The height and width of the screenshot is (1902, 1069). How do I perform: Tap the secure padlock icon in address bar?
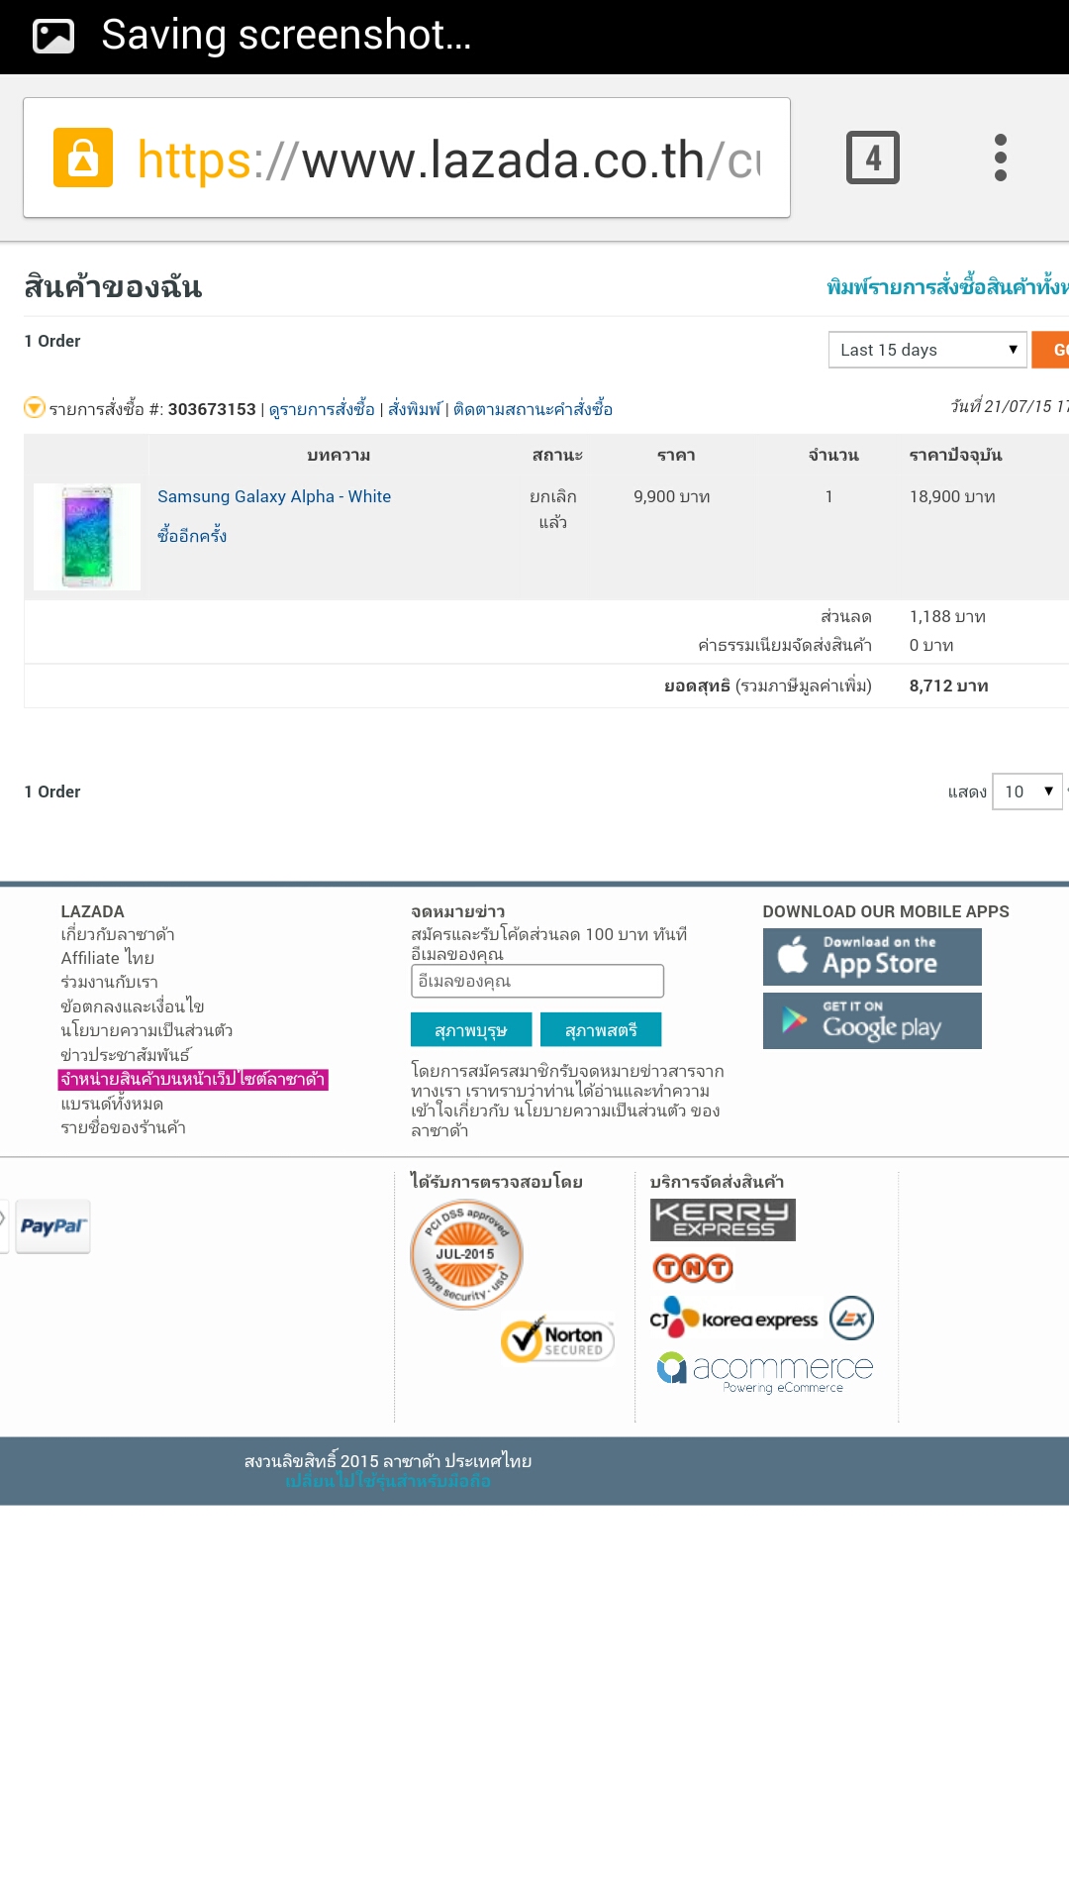(83, 158)
